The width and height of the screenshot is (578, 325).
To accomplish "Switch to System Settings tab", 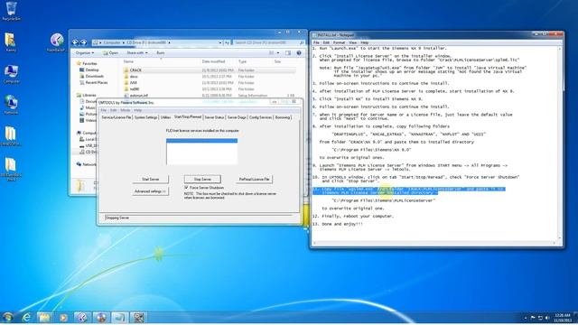I will (x=145, y=117).
